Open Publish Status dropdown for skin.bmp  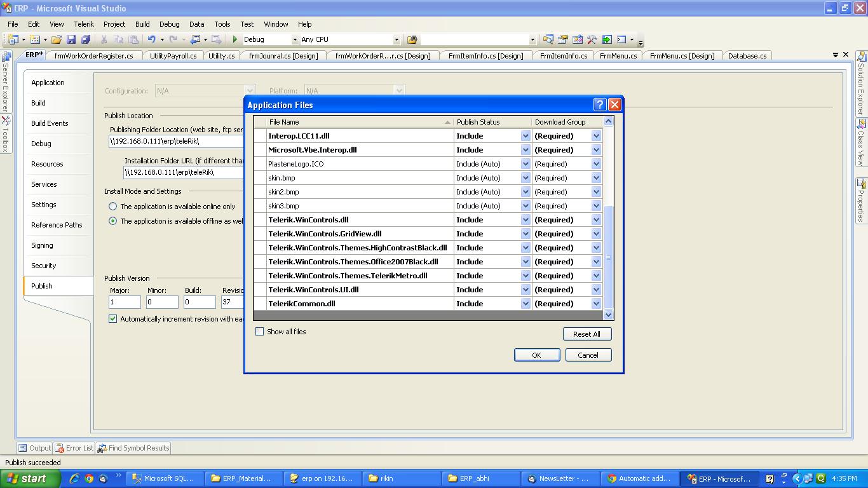coord(526,178)
